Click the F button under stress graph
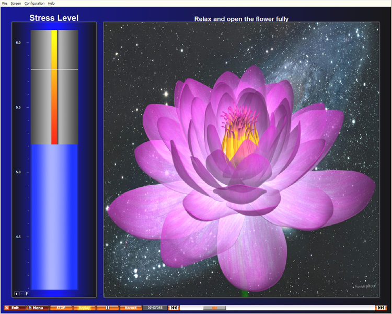Image resolution: width=392 pixels, height=314 pixels. click(27, 294)
